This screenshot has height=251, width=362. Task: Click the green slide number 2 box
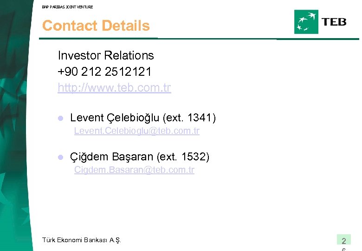coord(343,240)
